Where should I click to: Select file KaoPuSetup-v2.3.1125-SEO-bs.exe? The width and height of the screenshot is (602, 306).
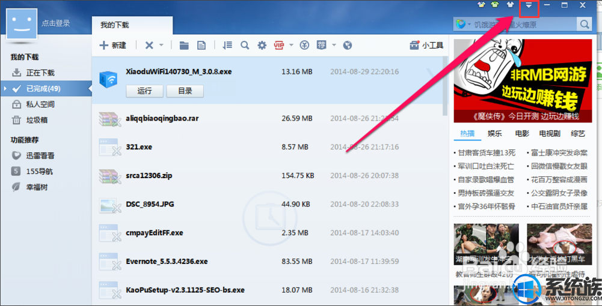click(185, 290)
